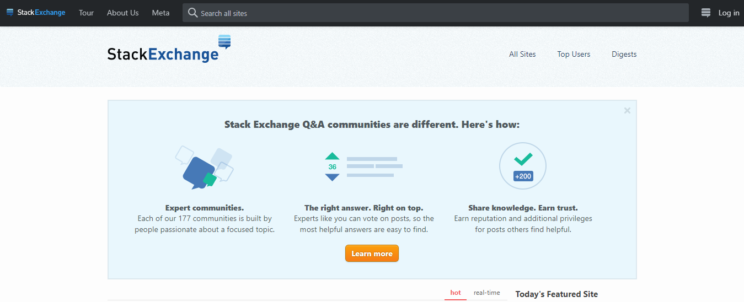Open the Top Users page

click(574, 54)
